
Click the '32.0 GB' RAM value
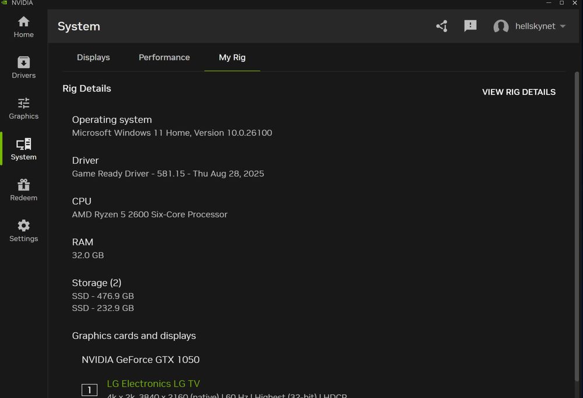click(88, 255)
